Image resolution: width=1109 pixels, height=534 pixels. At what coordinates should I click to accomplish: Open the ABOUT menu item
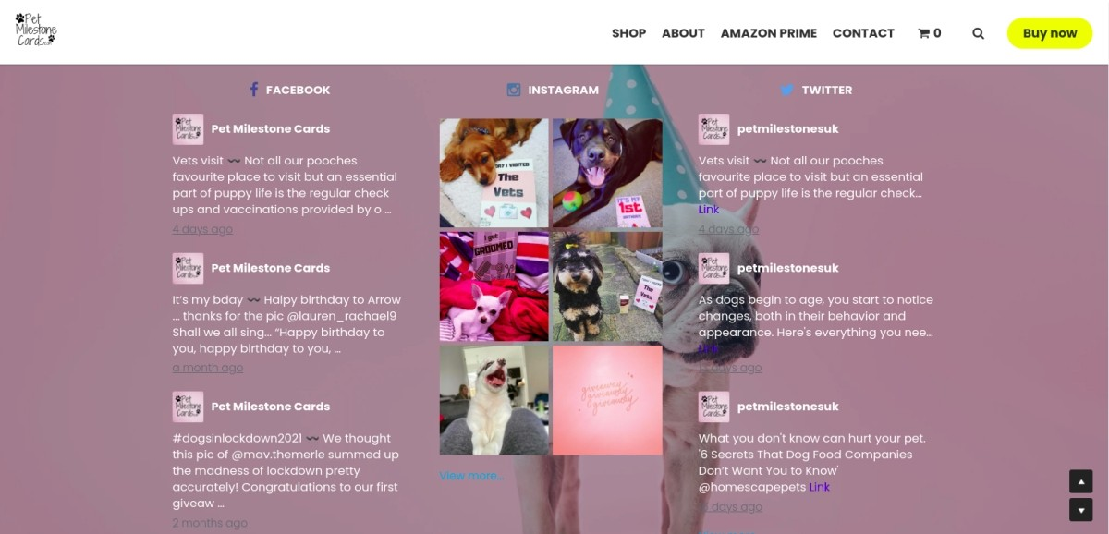point(683,33)
